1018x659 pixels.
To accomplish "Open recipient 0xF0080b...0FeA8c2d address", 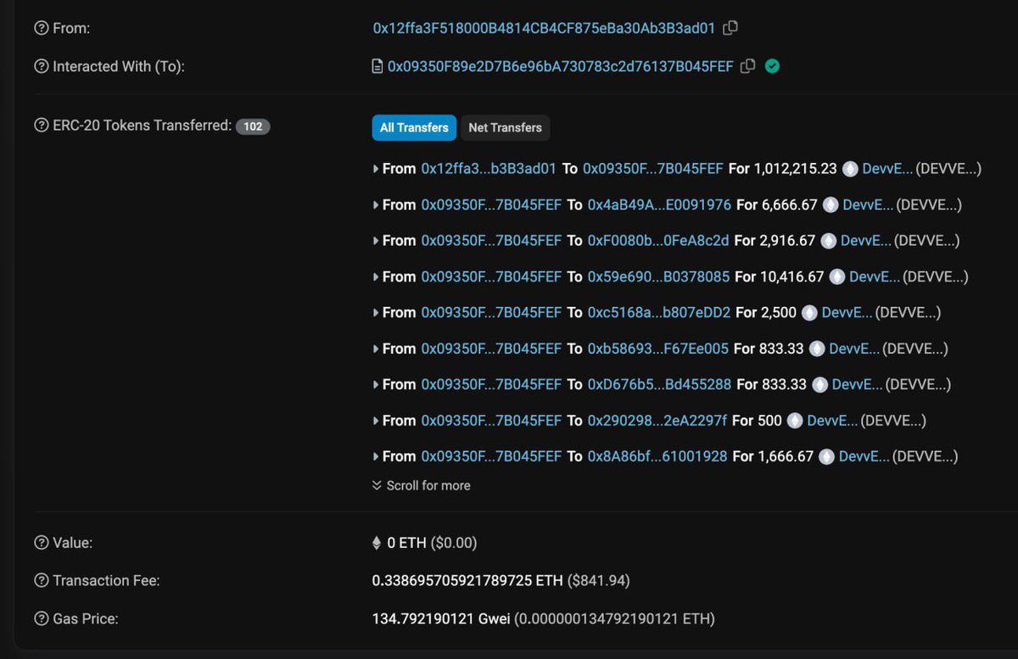I will (x=658, y=241).
